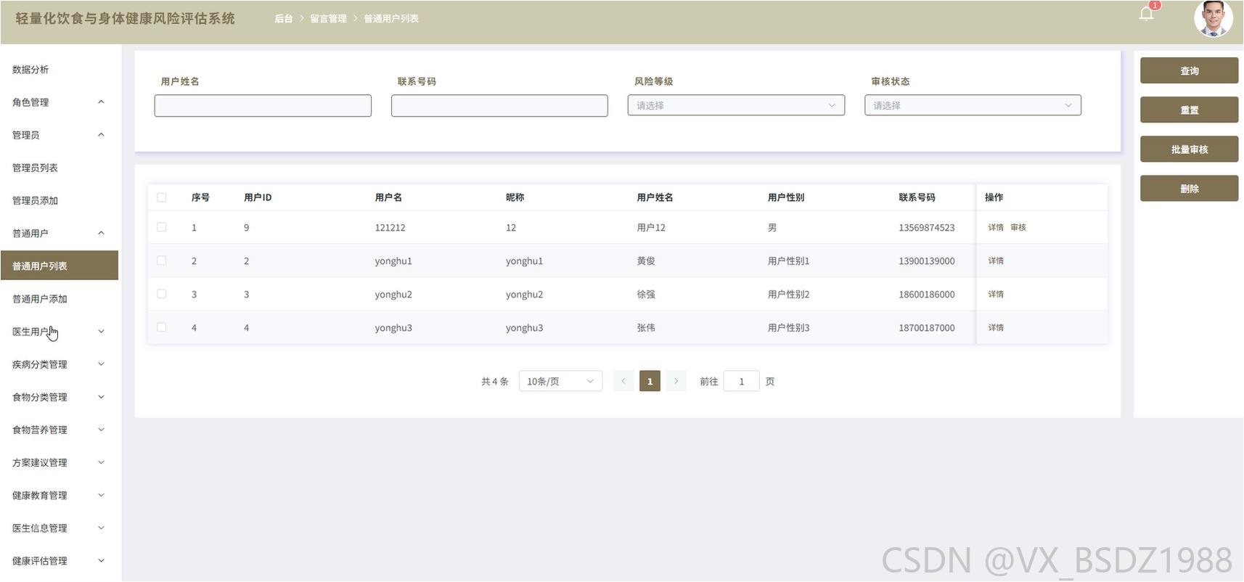
Task: Open 详情 for user 121212
Action: (x=996, y=227)
